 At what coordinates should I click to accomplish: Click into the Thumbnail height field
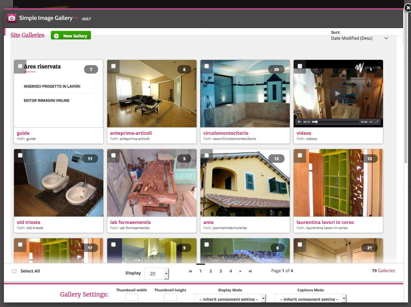coord(170,297)
